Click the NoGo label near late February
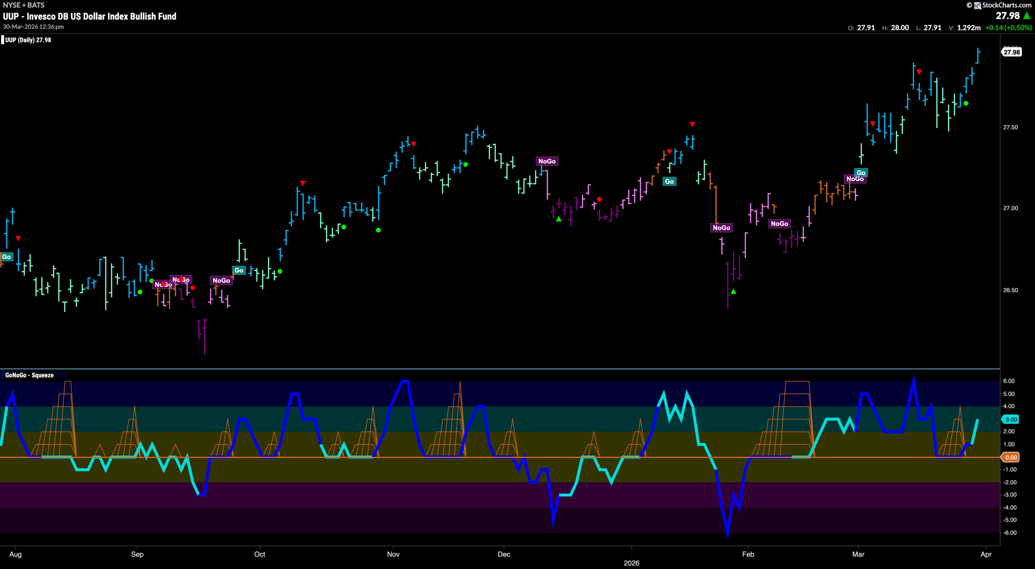This screenshot has height=569, width=1035. click(x=855, y=179)
